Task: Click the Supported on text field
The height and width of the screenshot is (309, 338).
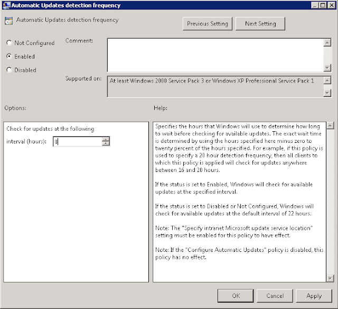Action: point(215,87)
